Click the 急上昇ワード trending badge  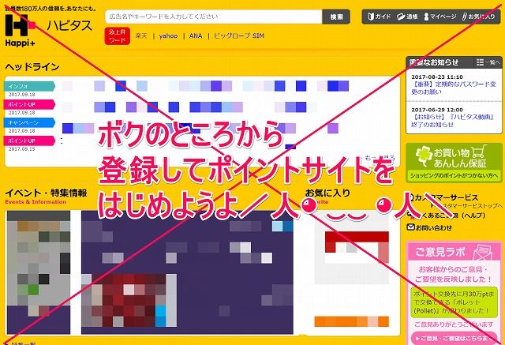(118, 36)
